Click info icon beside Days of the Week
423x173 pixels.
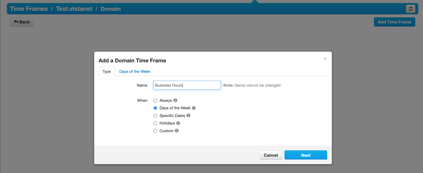[x=194, y=108]
